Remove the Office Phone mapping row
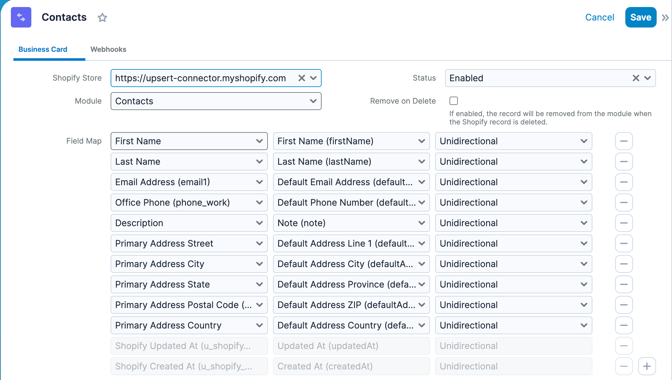This screenshot has height=380, width=672. (623, 202)
